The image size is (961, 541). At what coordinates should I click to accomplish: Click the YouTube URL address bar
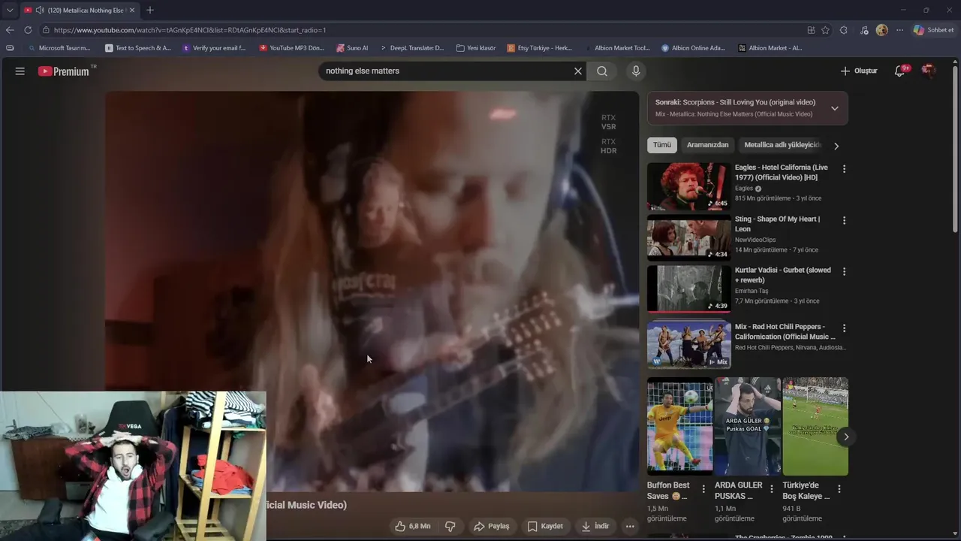420,30
